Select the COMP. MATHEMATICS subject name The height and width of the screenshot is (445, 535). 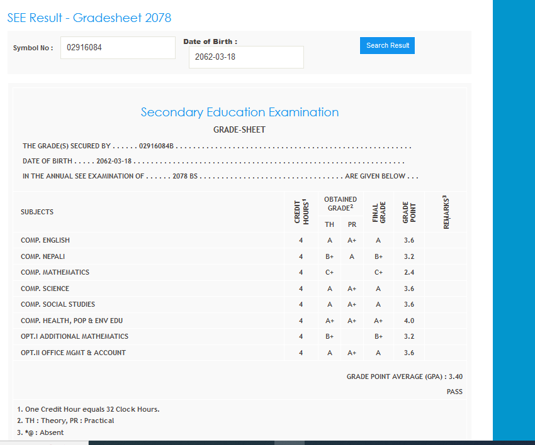(x=55, y=273)
